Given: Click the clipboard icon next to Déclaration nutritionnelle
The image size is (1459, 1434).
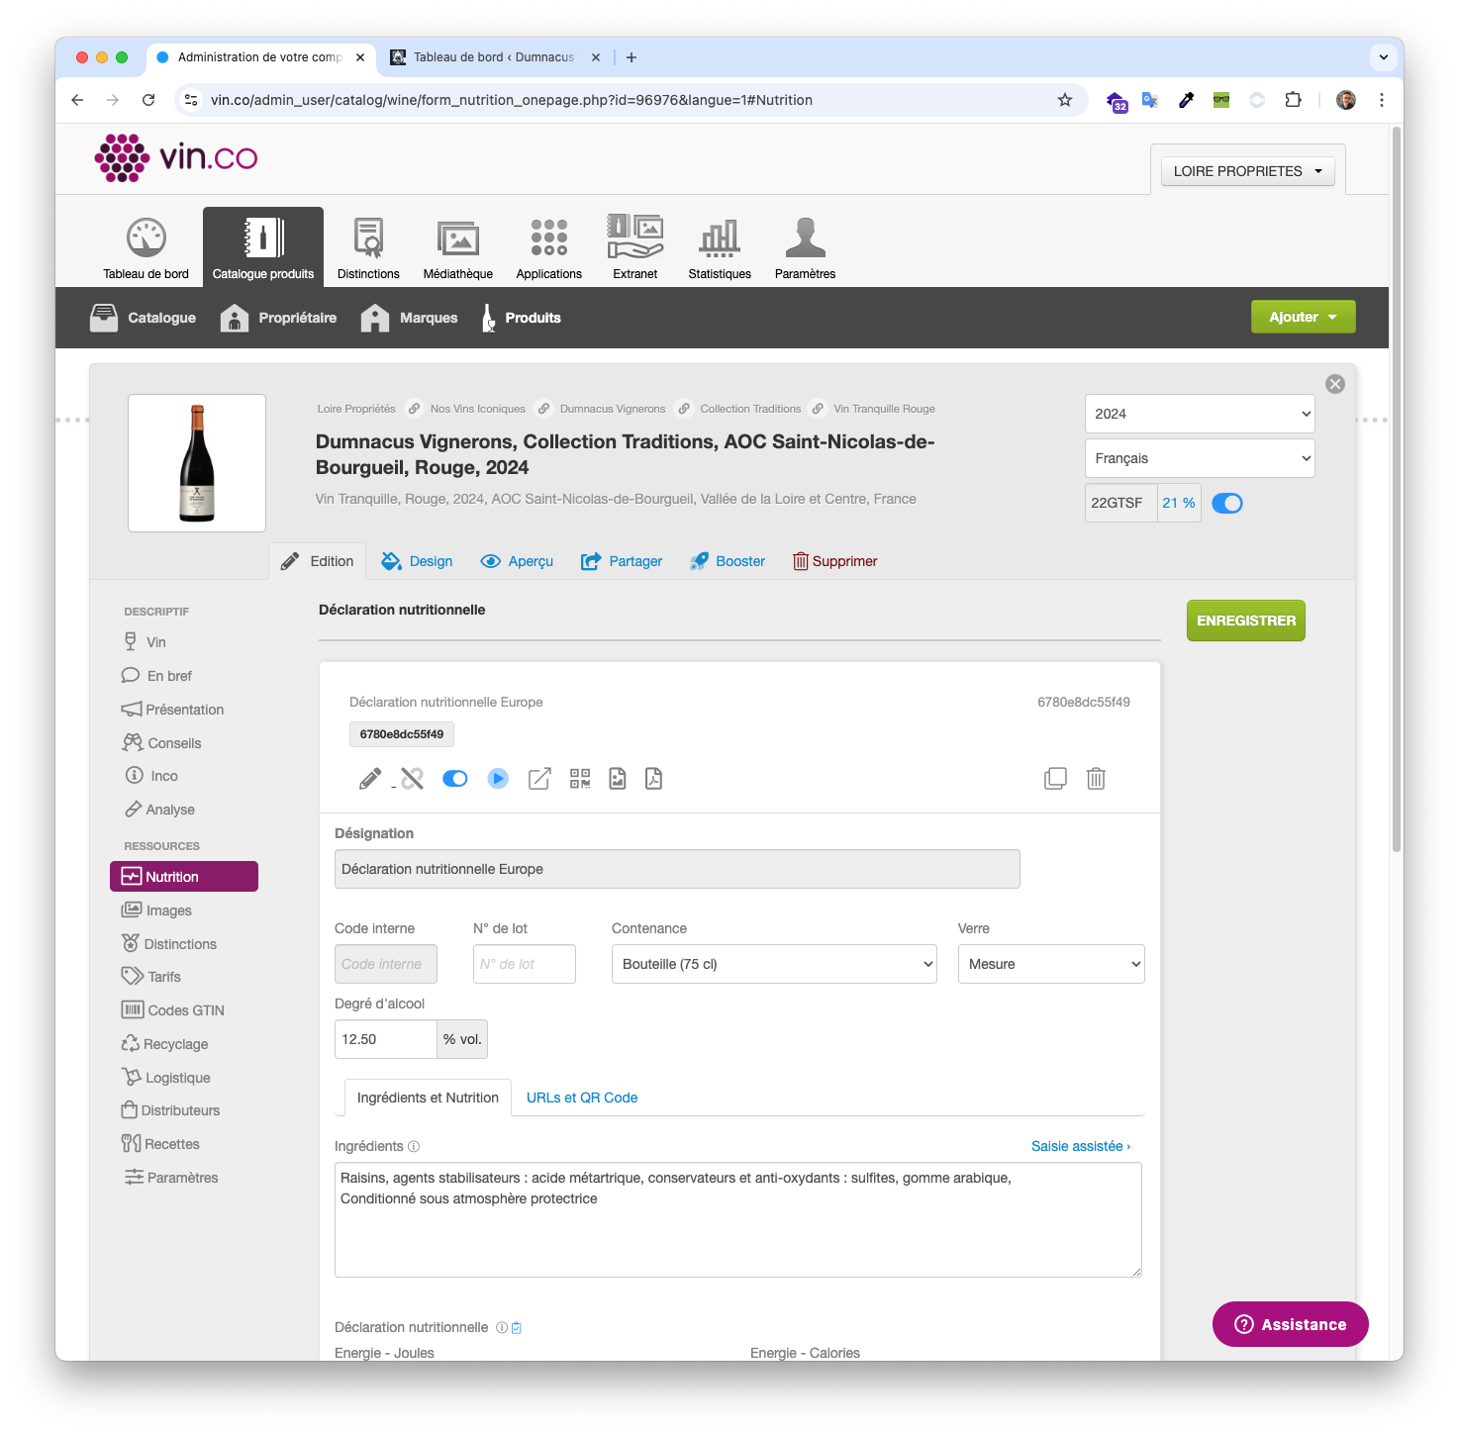Looking at the screenshot, I should 517,1328.
